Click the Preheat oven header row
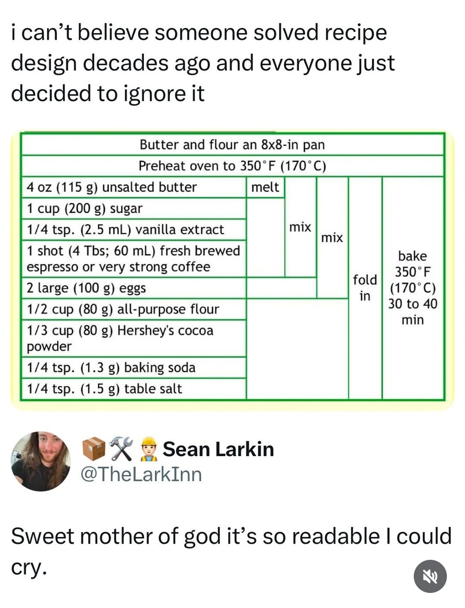The image size is (465, 608). pos(232,166)
